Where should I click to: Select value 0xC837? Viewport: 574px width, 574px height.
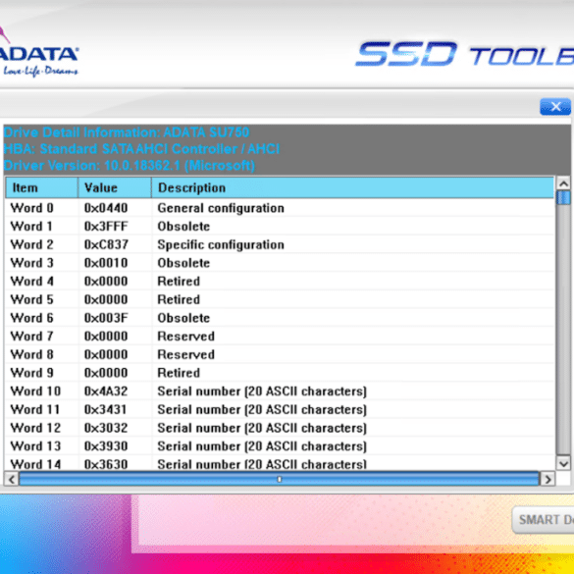[106, 244]
